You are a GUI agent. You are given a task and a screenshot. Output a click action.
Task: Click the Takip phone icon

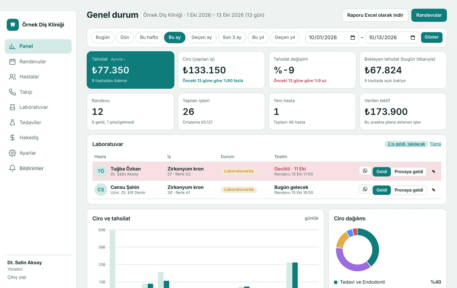point(12,92)
